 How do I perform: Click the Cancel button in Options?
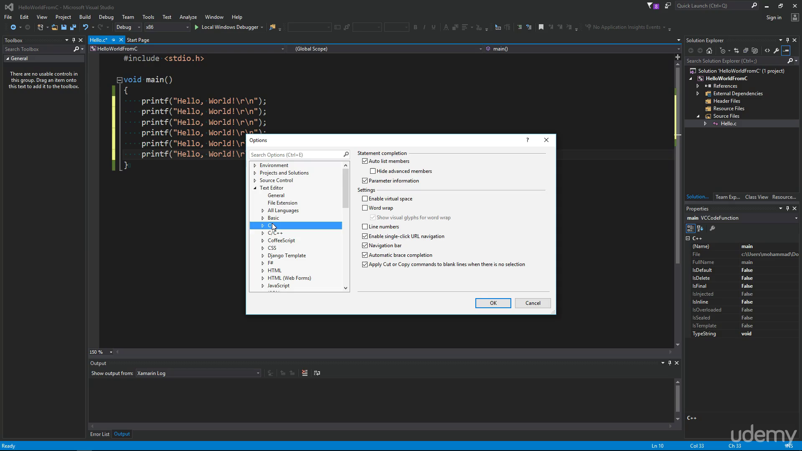pos(533,303)
